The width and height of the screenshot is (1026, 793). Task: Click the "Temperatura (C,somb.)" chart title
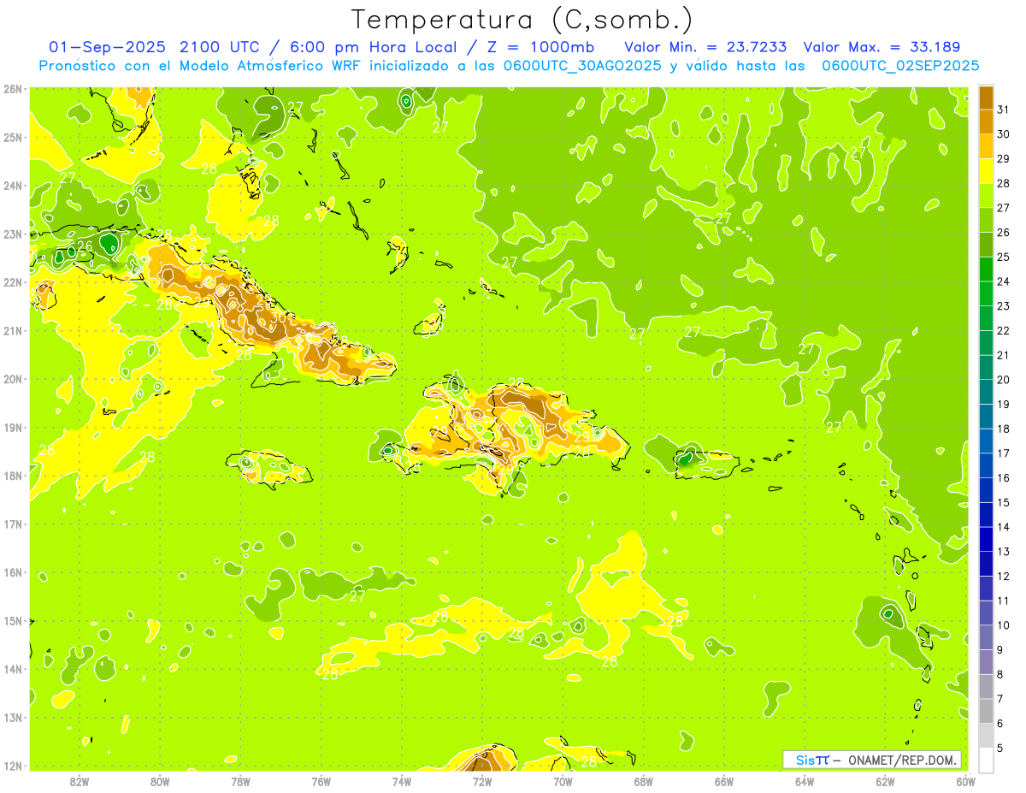522,20
